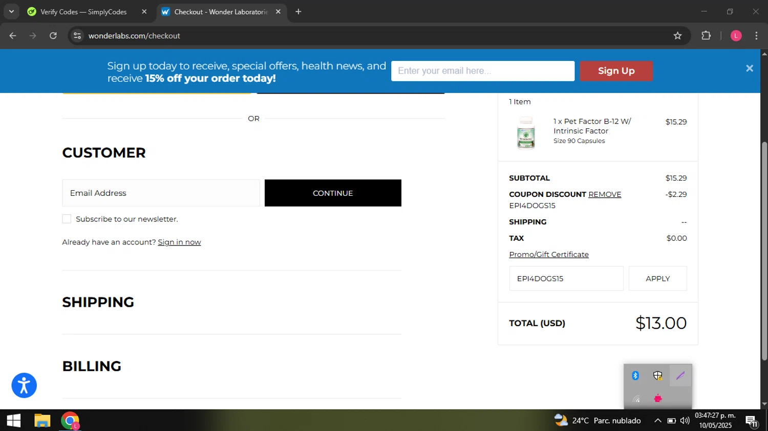Image resolution: width=768 pixels, height=431 pixels.
Task: Bookmark this page with star icon
Action: (677, 36)
